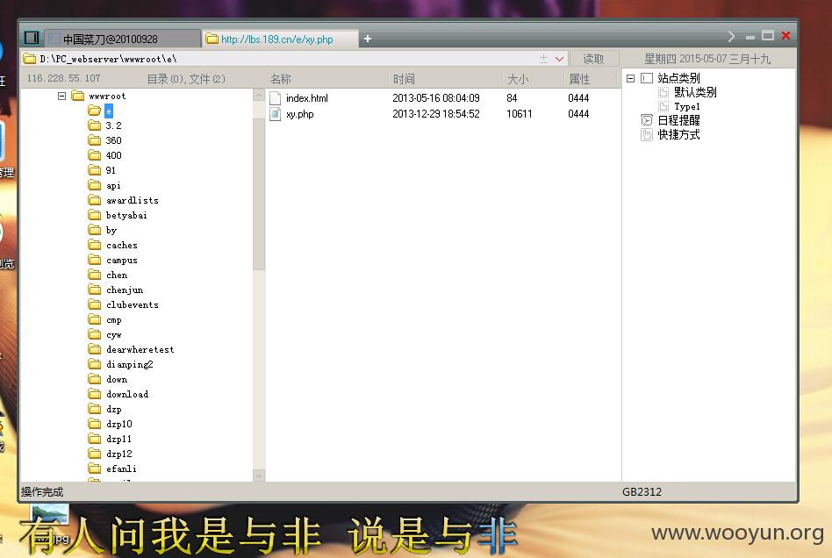Open a new tab with the plus button

point(367,39)
